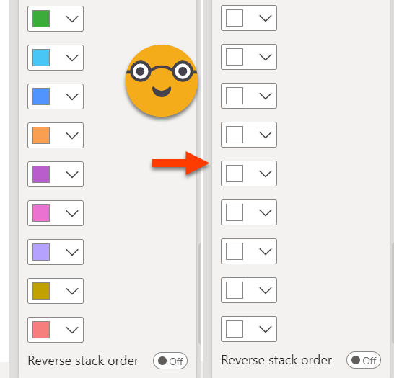The image size is (394, 378).
Task: Click the cyan color swatch
Action: 41,58
